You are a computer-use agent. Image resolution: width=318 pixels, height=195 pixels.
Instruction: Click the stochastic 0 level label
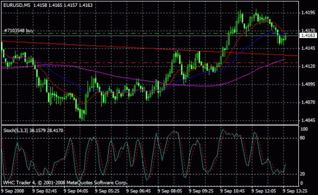click(302, 183)
